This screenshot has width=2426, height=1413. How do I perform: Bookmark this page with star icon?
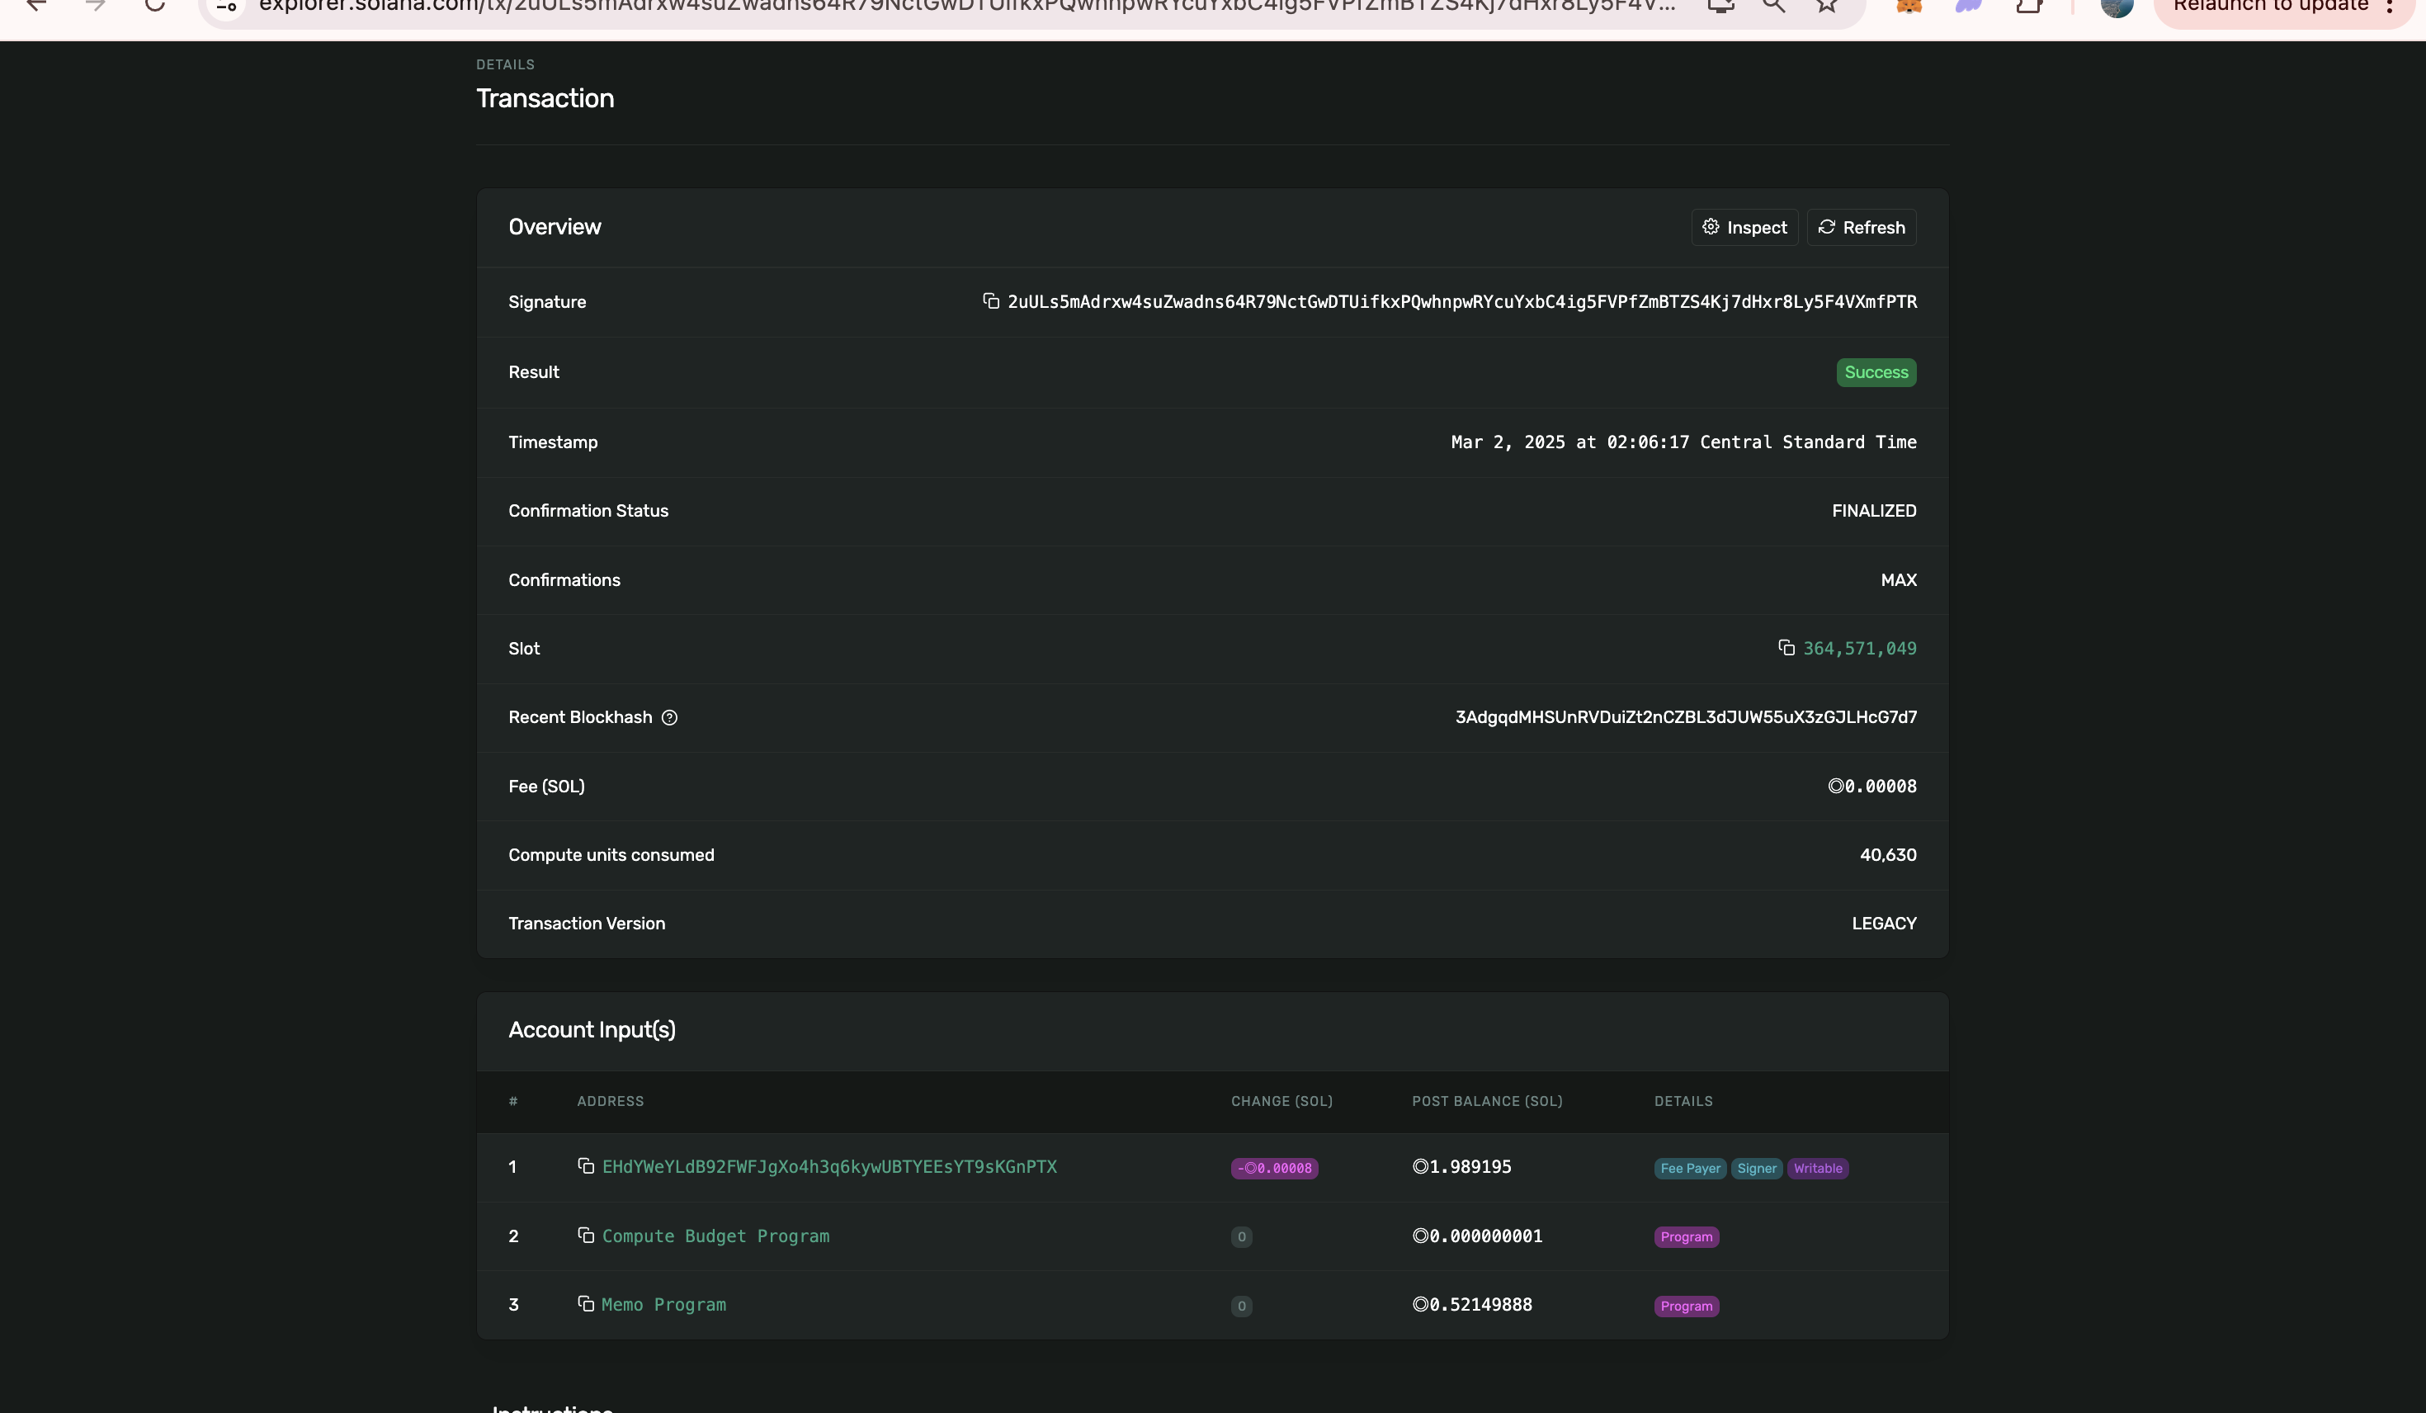click(1827, 6)
